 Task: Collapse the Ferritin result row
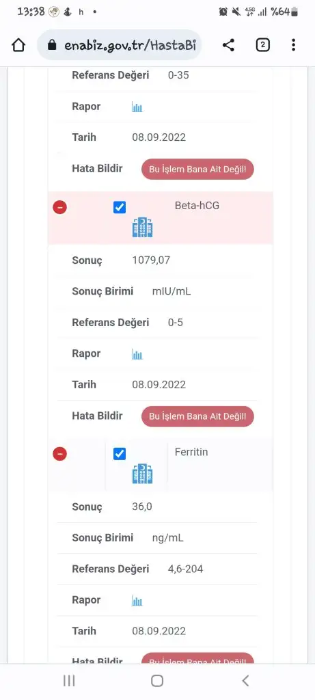coord(59,454)
